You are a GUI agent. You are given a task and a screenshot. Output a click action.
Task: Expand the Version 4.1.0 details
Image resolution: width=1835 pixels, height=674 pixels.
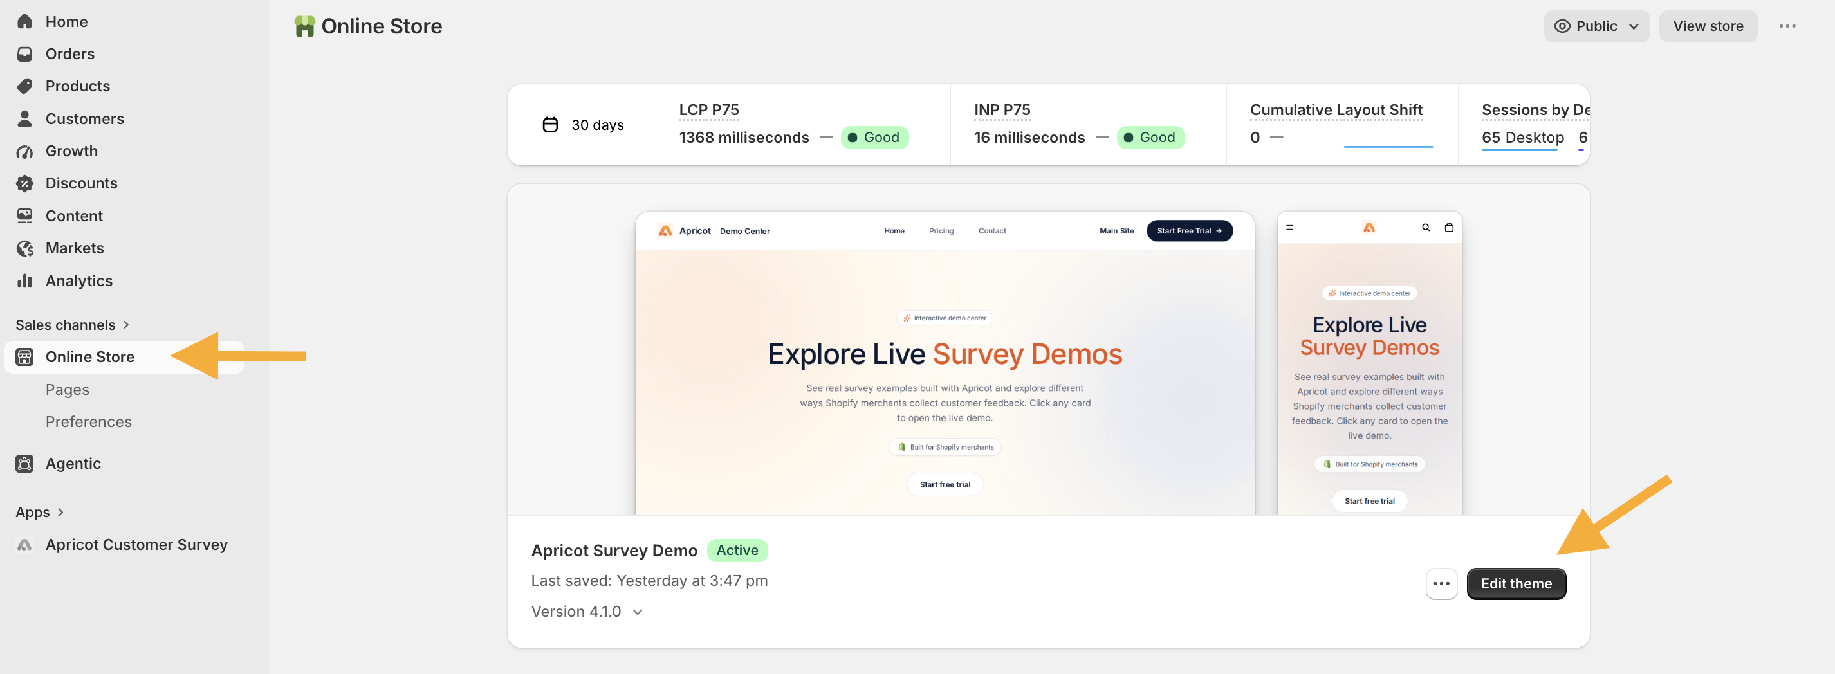click(587, 612)
